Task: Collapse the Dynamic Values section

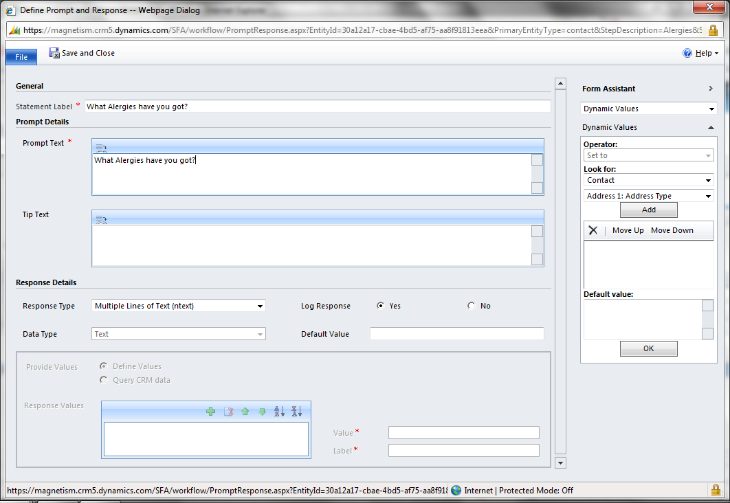Action: click(x=710, y=127)
